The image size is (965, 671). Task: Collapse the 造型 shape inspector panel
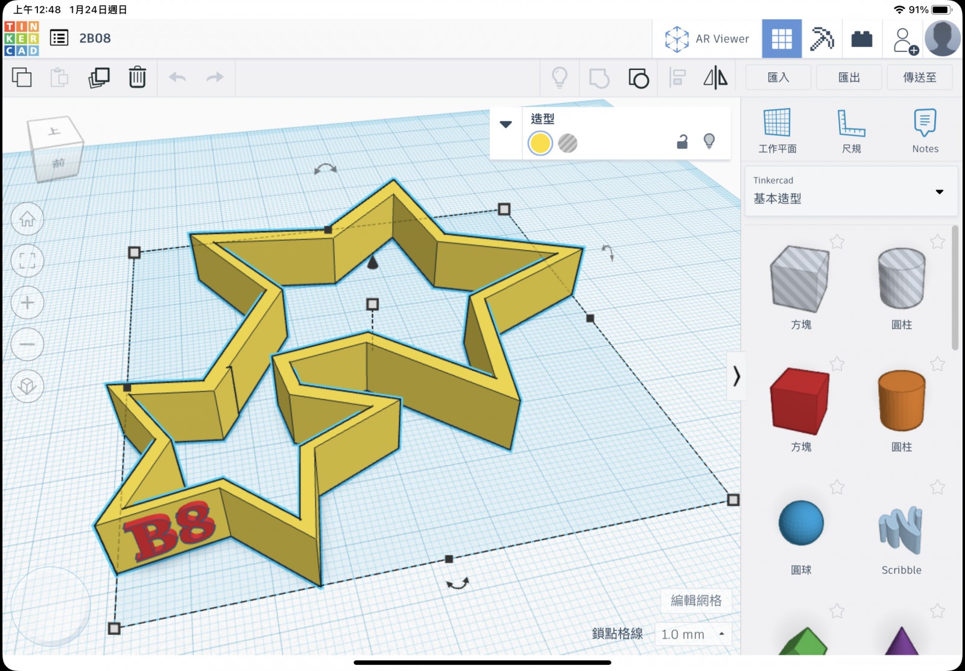click(x=506, y=124)
